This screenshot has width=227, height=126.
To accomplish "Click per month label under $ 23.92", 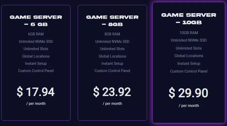I will point(112,104).
